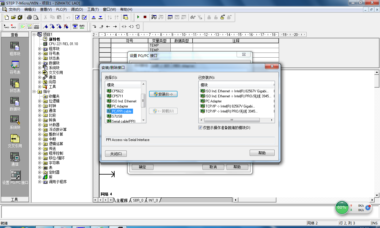The height and width of the screenshot is (228, 380).
Task: Click the 安装(I) --> button
Action: click(x=163, y=94)
